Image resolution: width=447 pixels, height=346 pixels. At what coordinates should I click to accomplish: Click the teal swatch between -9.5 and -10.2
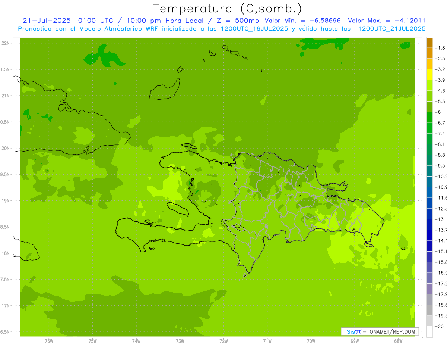429,171
